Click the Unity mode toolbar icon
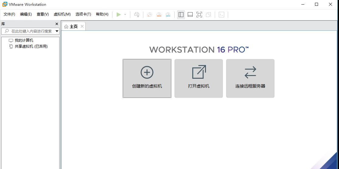This screenshot has width=339, height=169. [208, 15]
